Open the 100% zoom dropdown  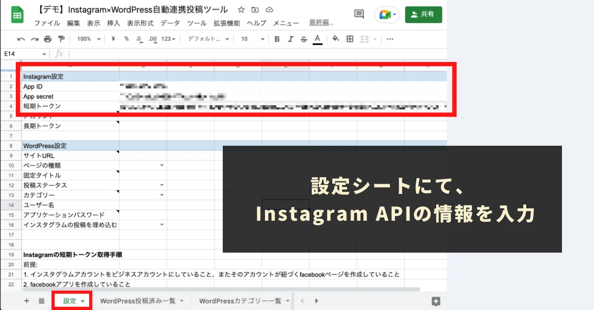(89, 39)
